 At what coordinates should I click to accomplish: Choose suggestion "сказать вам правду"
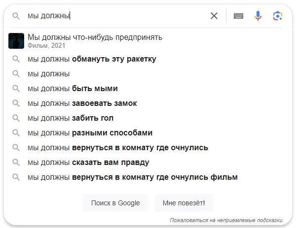[88, 163]
